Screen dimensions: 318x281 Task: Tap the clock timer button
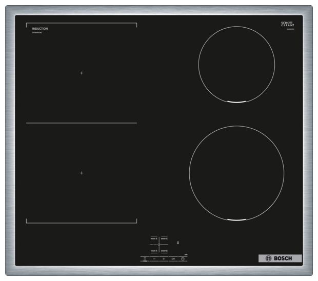[x=183, y=259]
